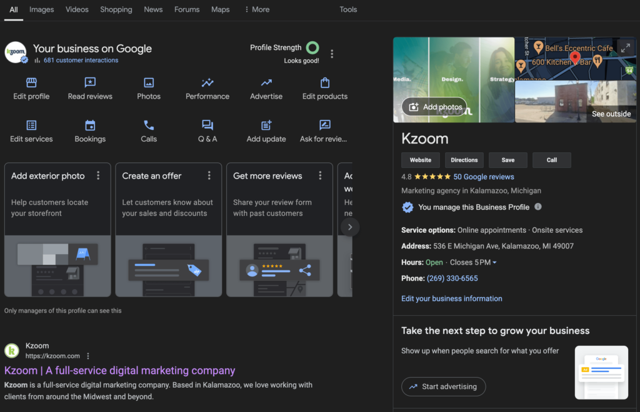The height and width of the screenshot is (412, 640).
Task: Open Edit your business information link
Action: coord(451,299)
